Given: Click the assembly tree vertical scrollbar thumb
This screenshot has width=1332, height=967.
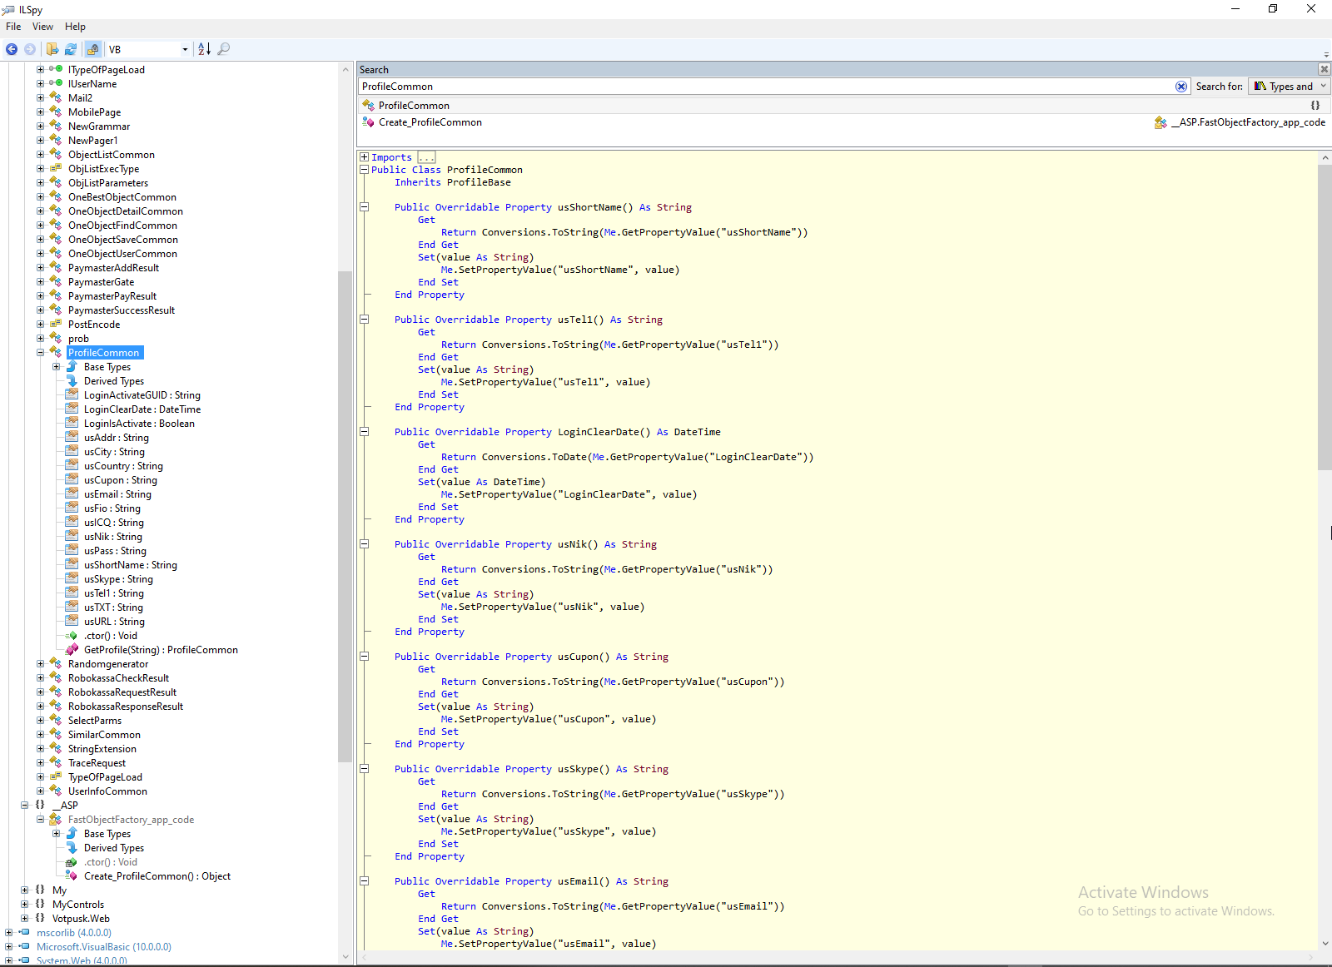Looking at the screenshot, I should pyautogui.click(x=345, y=517).
